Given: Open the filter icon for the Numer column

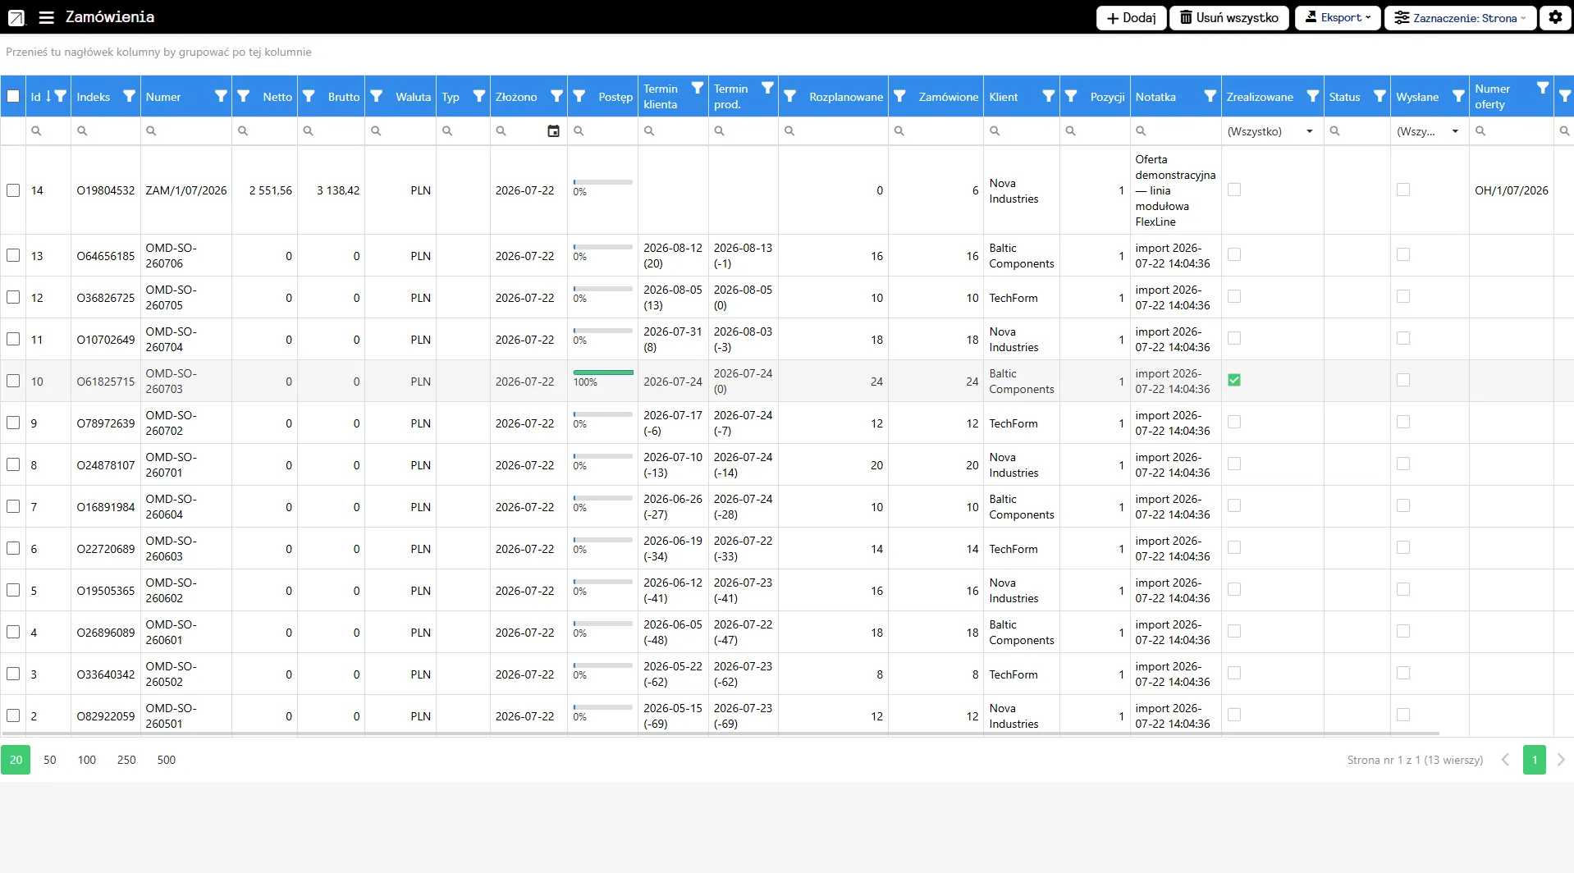Looking at the screenshot, I should click(221, 96).
